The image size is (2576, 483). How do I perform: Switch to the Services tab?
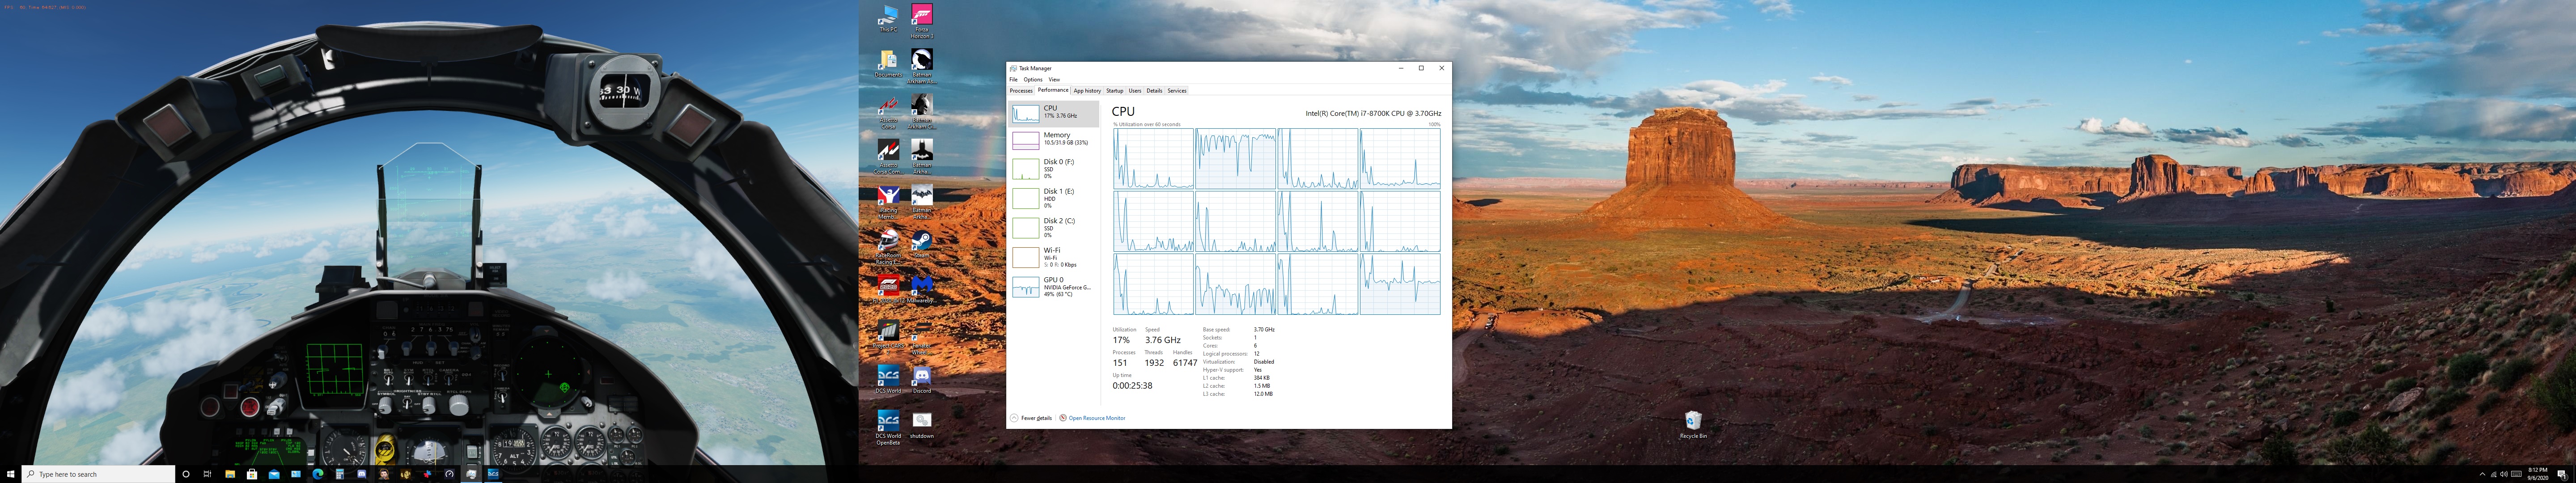pyautogui.click(x=1177, y=91)
